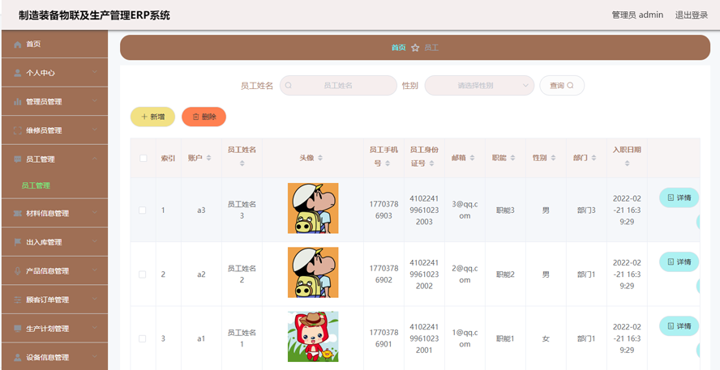Click the 职能1 cell in row a1

pos(505,338)
